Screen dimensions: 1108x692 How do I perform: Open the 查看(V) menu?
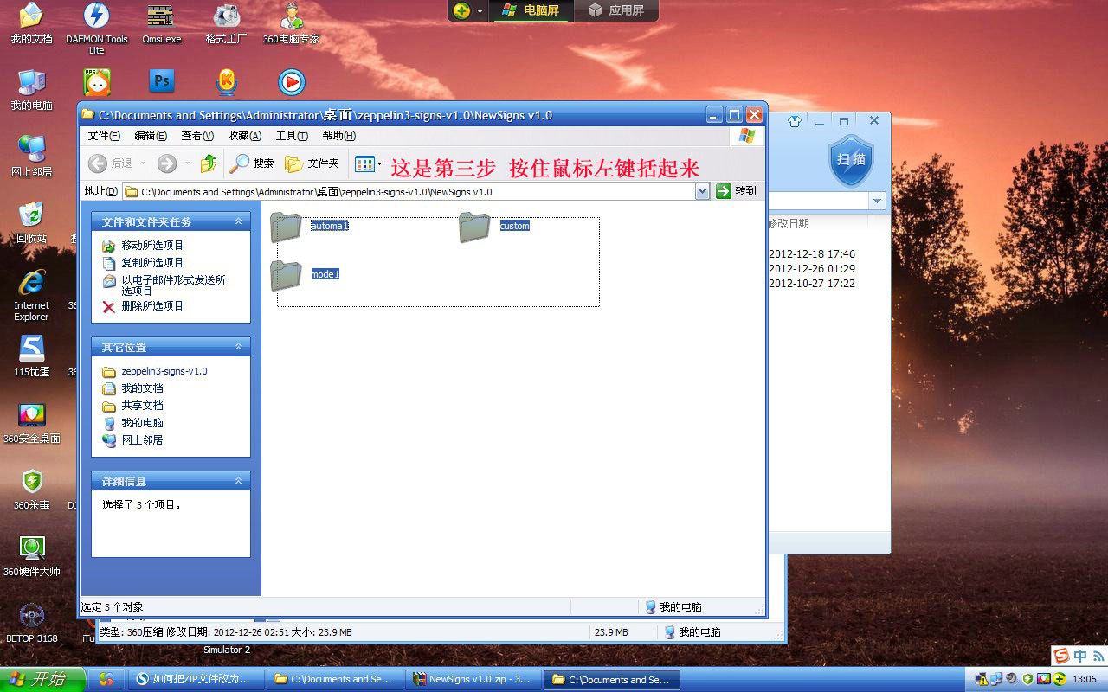point(197,136)
